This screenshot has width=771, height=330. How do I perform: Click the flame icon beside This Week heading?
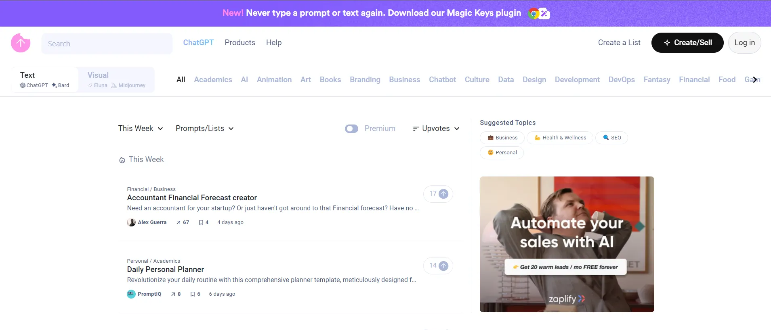pyautogui.click(x=122, y=160)
